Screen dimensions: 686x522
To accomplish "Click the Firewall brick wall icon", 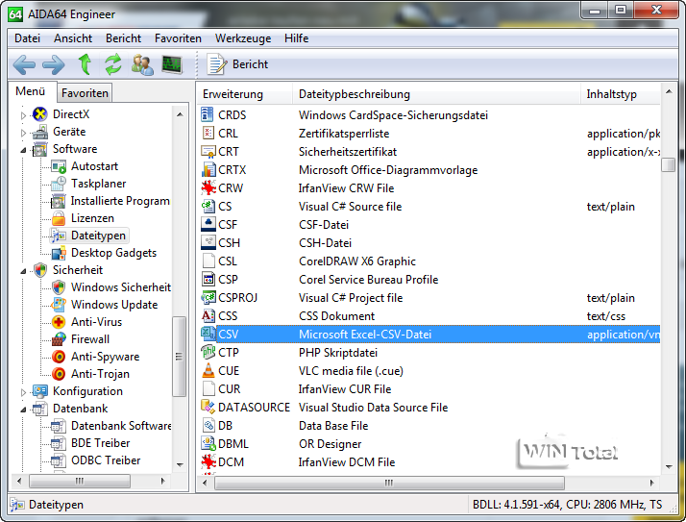I will tap(59, 339).
